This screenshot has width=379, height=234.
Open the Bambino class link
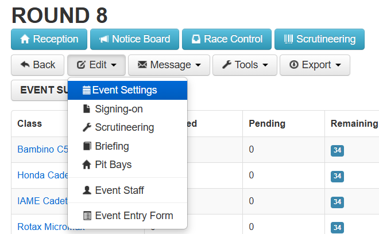tap(42, 150)
